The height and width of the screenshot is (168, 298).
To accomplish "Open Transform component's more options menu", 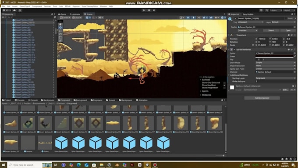I will [295, 35].
